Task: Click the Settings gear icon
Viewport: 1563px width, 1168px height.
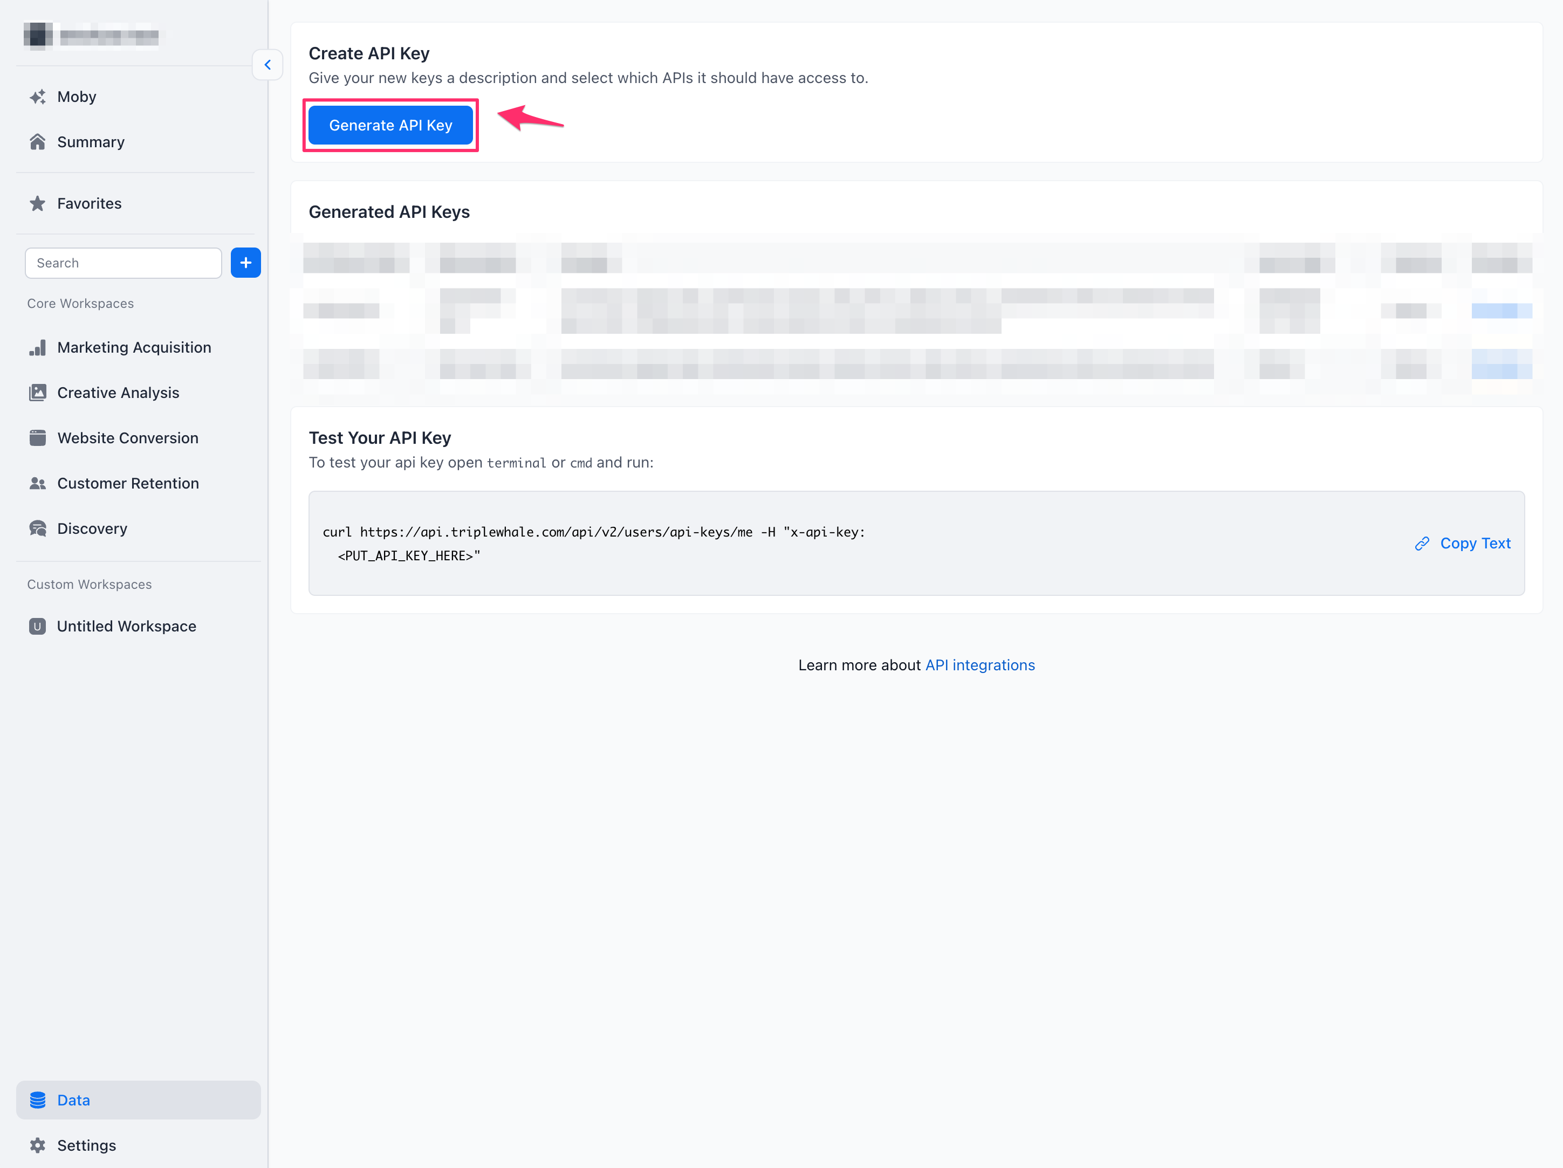Action: click(x=37, y=1145)
